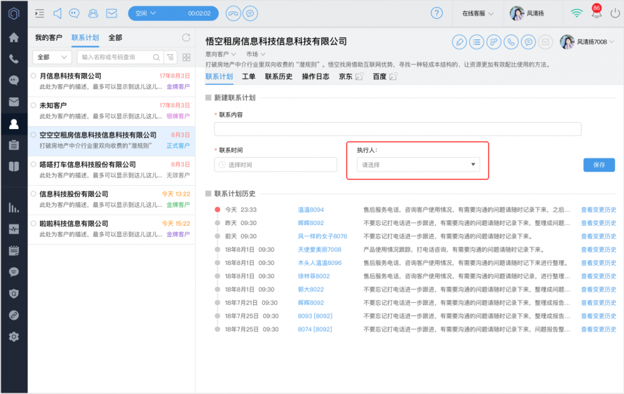The image size is (624, 394).
Task: Open the calendar notepad icon in sidebar
Action: pyautogui.click(x=14, y=250)
